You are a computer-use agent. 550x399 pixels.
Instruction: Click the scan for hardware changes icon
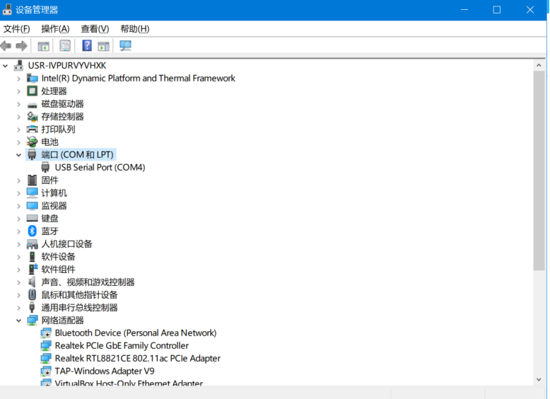pos(125,46)
